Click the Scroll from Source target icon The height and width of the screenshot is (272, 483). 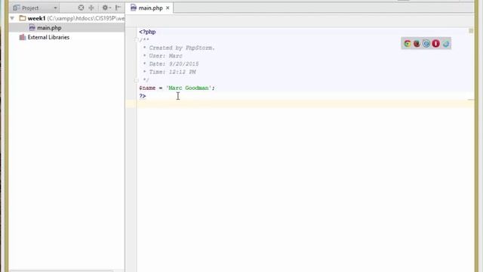[81, 8]
